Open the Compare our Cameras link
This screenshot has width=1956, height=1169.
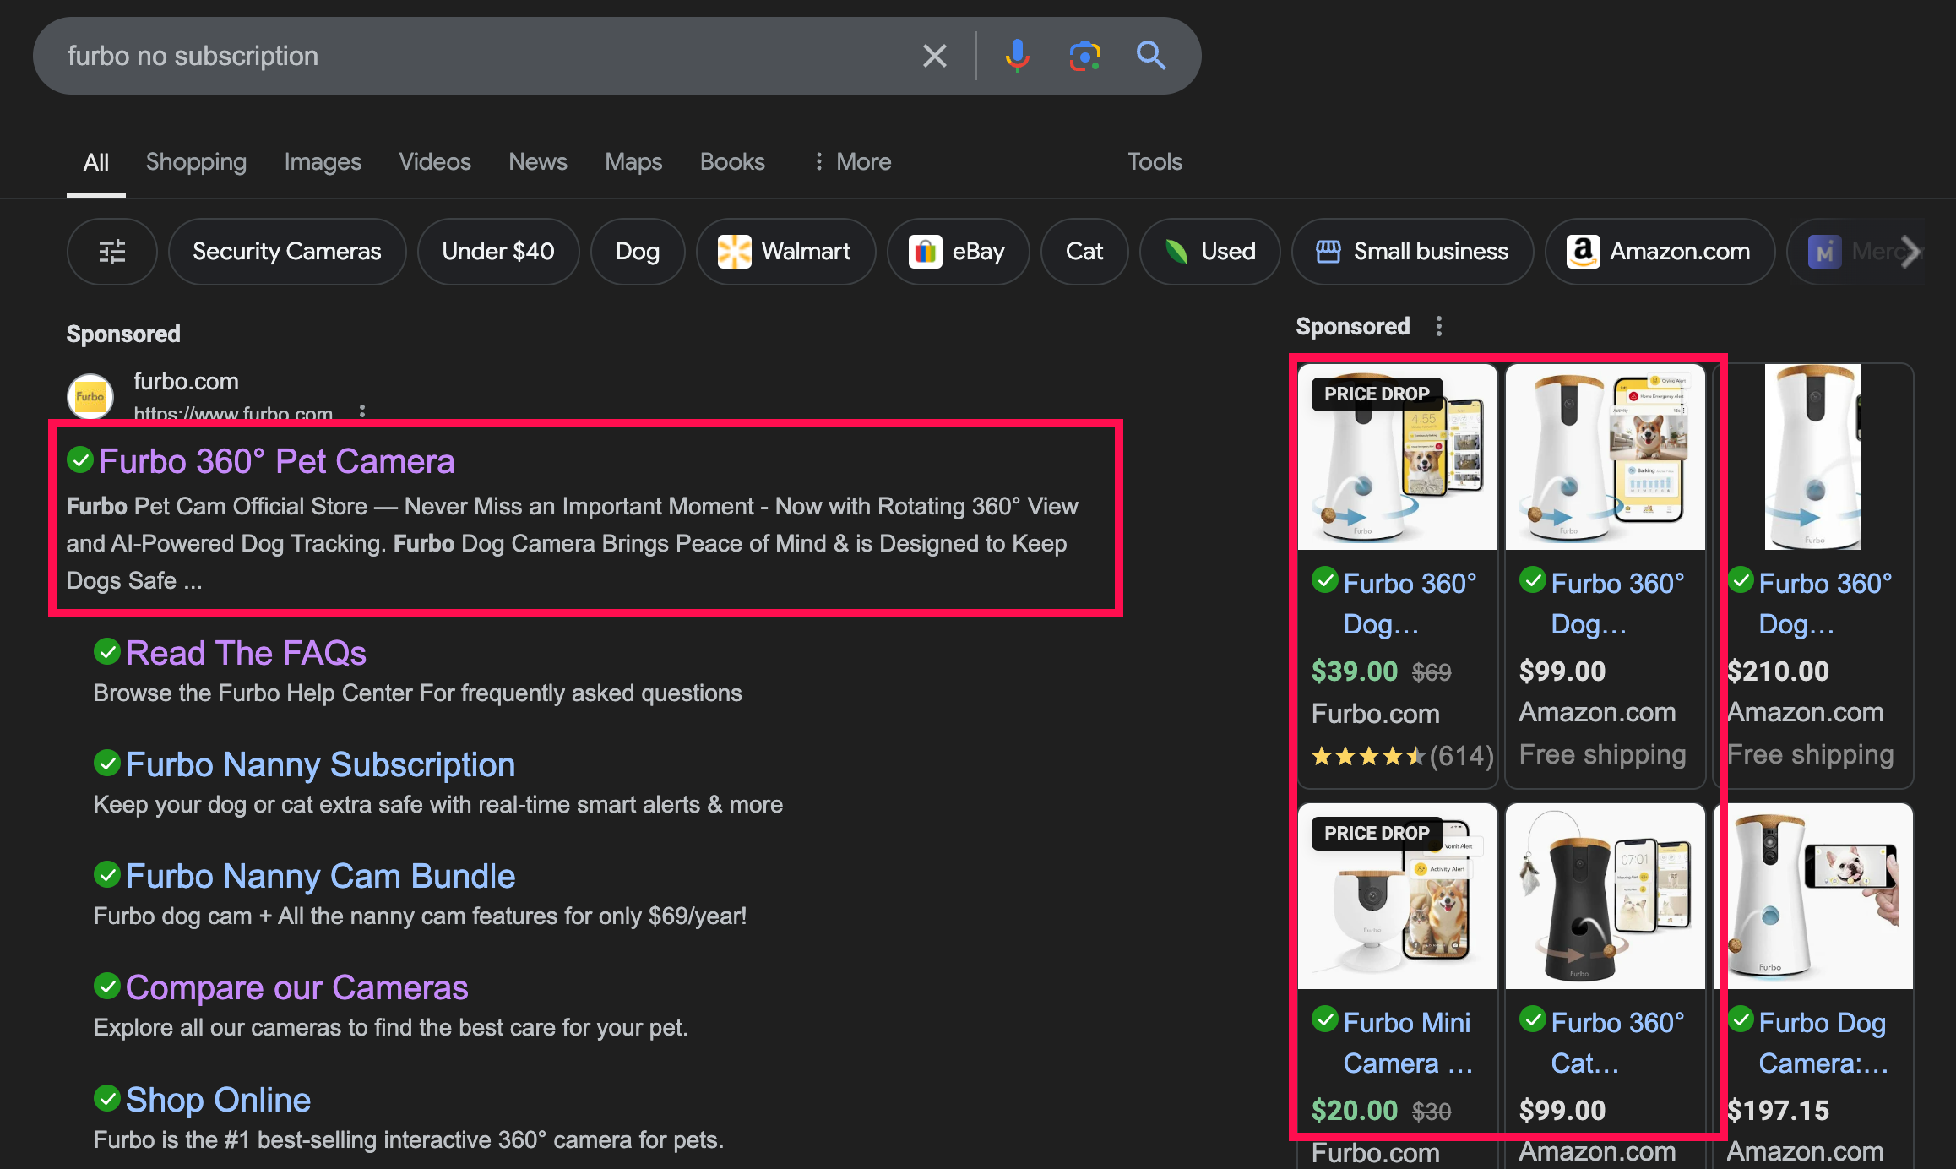point(296,987)
